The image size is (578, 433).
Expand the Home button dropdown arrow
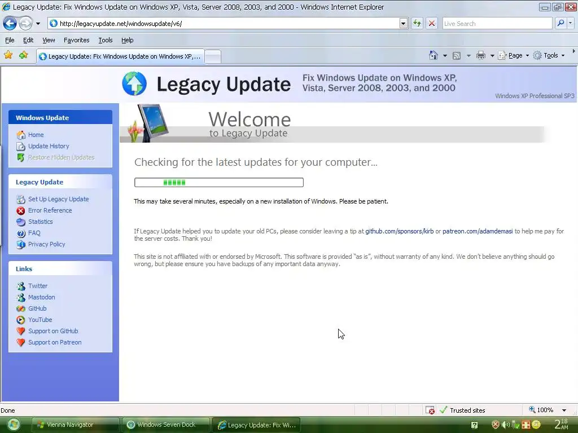[445, 56]
